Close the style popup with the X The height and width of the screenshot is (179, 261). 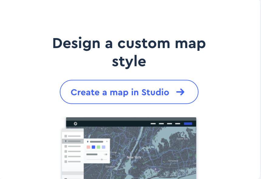pyautogui.click(x=107, y=141)
